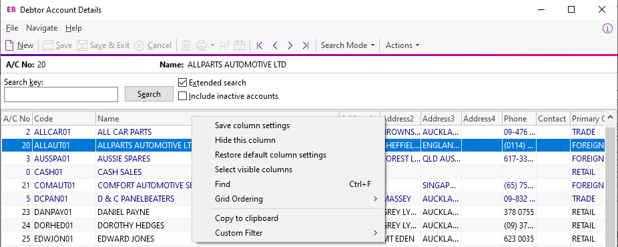
Task: Go to previous record arrow
Action: [x=275, y=45]
